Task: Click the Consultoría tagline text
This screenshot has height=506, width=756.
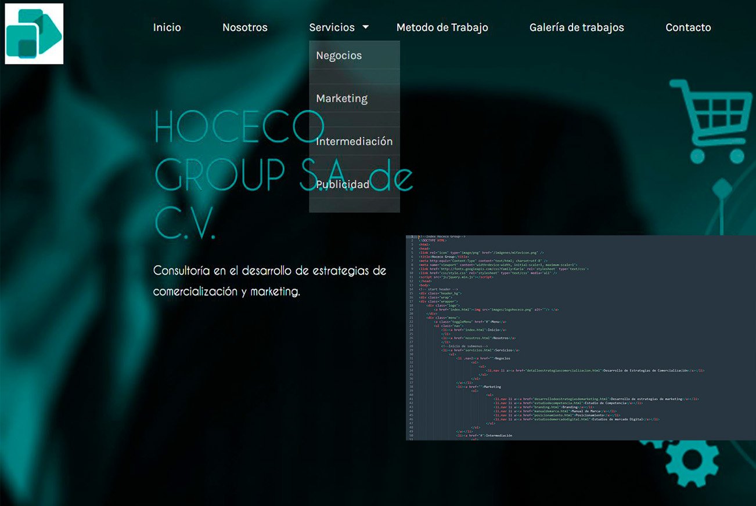Action: point(269,281)
